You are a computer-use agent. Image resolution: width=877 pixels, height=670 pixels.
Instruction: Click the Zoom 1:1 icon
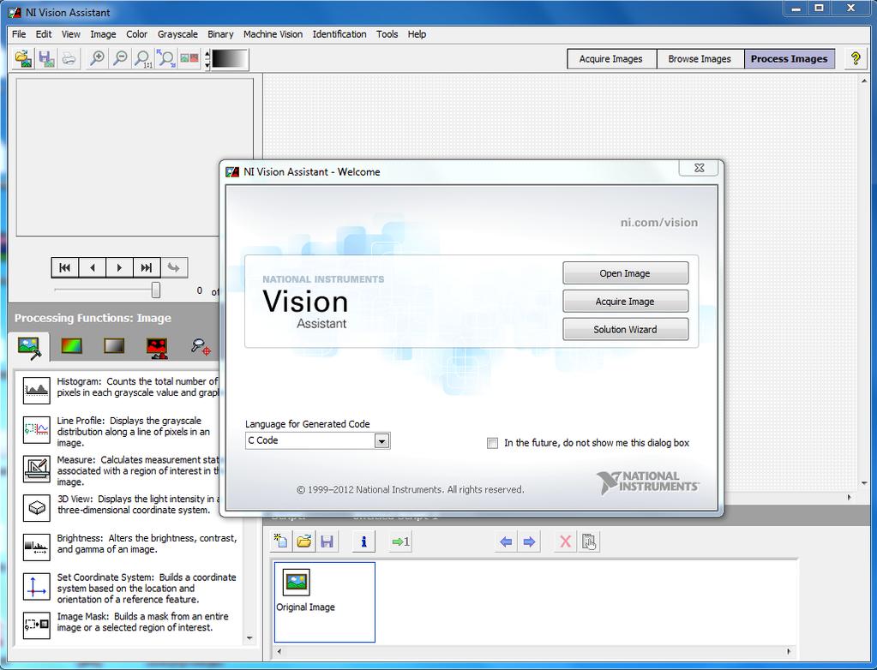coord(142,58)
